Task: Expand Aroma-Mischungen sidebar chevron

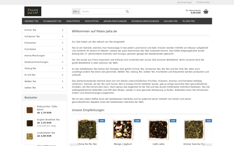Action: [62, 56]
